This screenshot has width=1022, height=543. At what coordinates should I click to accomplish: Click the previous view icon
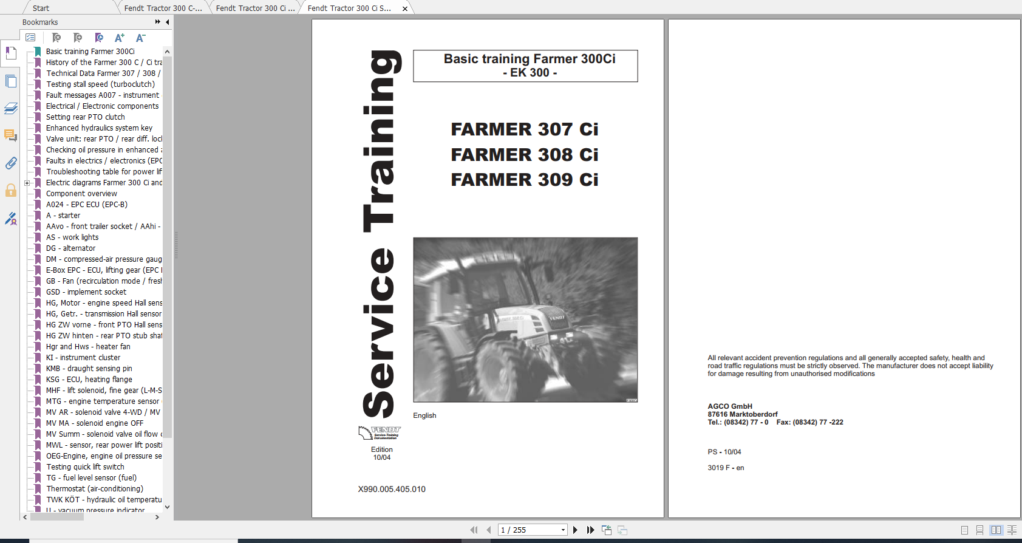coord(607,530)
